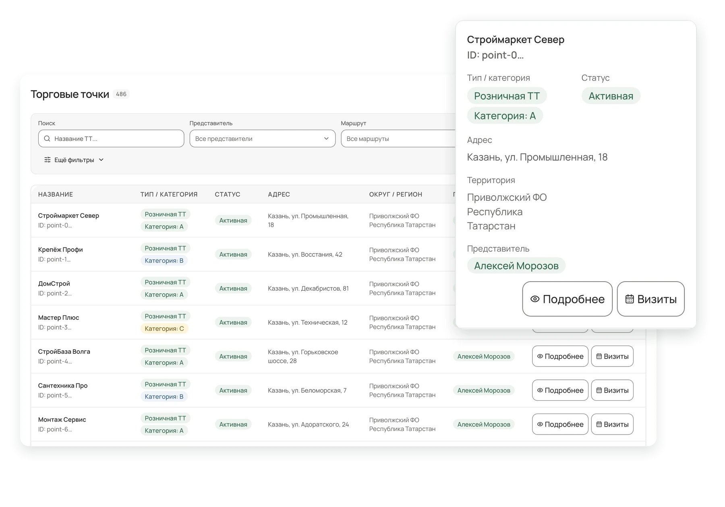Screen dimensions: 725x507
Task: Click the ТИП / КАТЕГОРИЯ column header
Action: coord(169,194)
